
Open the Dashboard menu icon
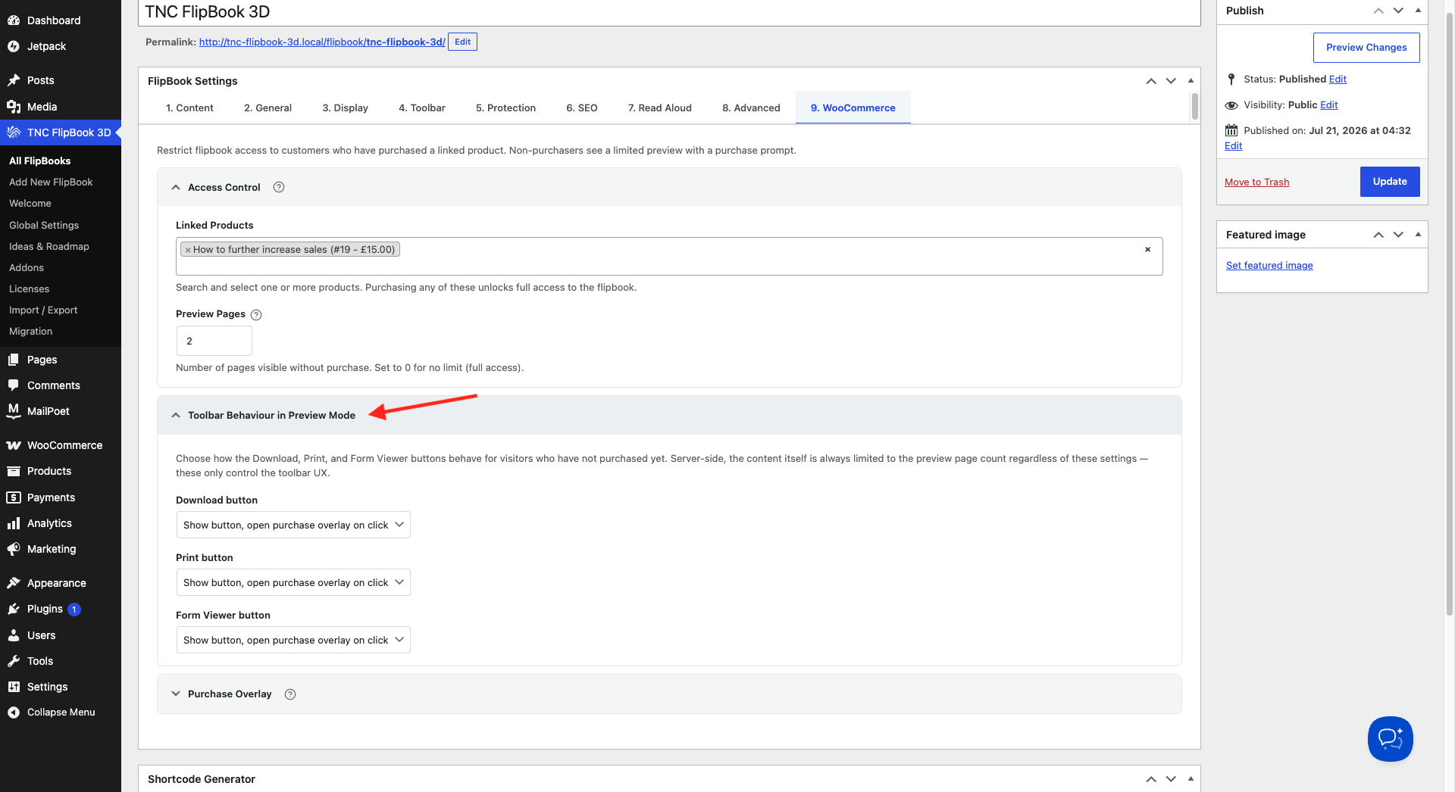pyautogui.click(x=14, y=20)
